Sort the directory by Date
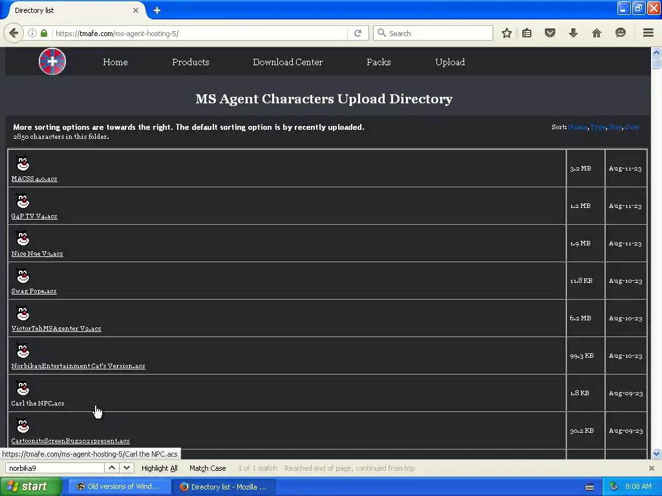662x496 pixels. coord(632,127)
